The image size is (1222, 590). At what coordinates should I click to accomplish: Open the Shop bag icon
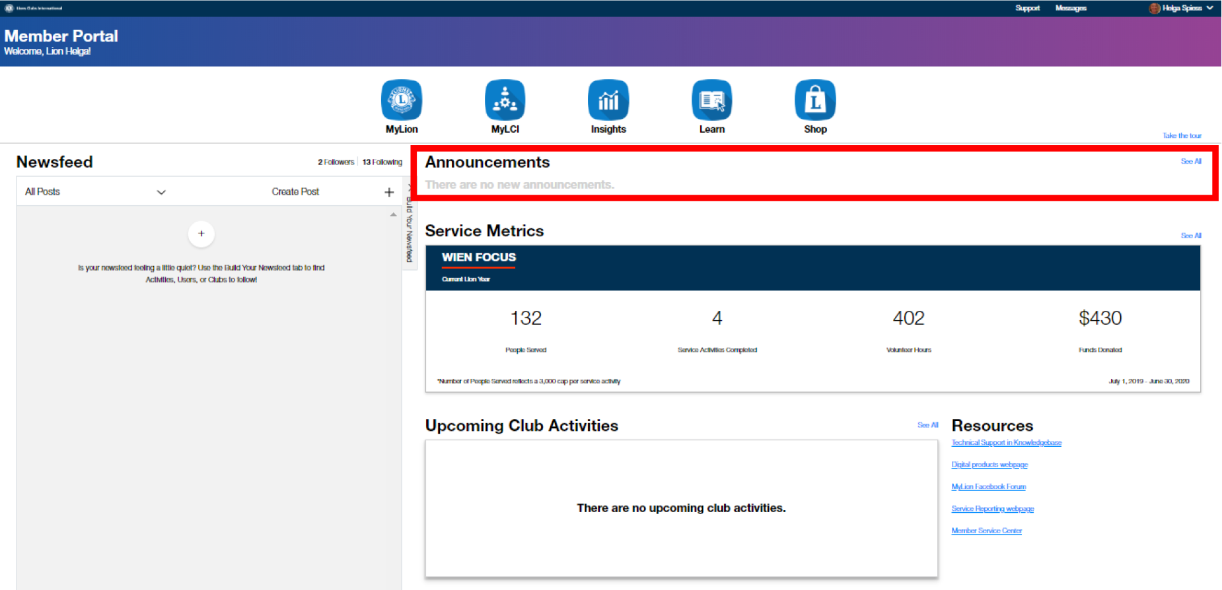click(815, 100)
